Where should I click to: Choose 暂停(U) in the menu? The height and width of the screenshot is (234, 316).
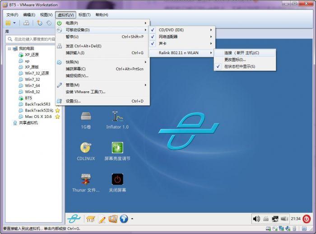tap(102, 37)
